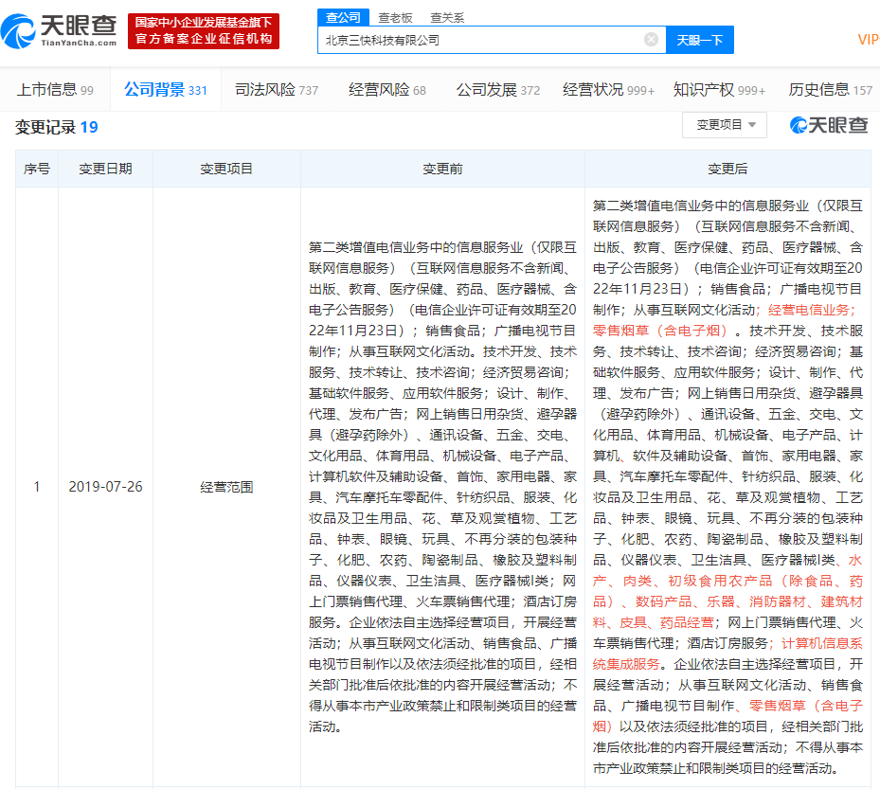Open the VIP link at top right
The height and width of the screenshot is (789, 880).
[868, 39]
